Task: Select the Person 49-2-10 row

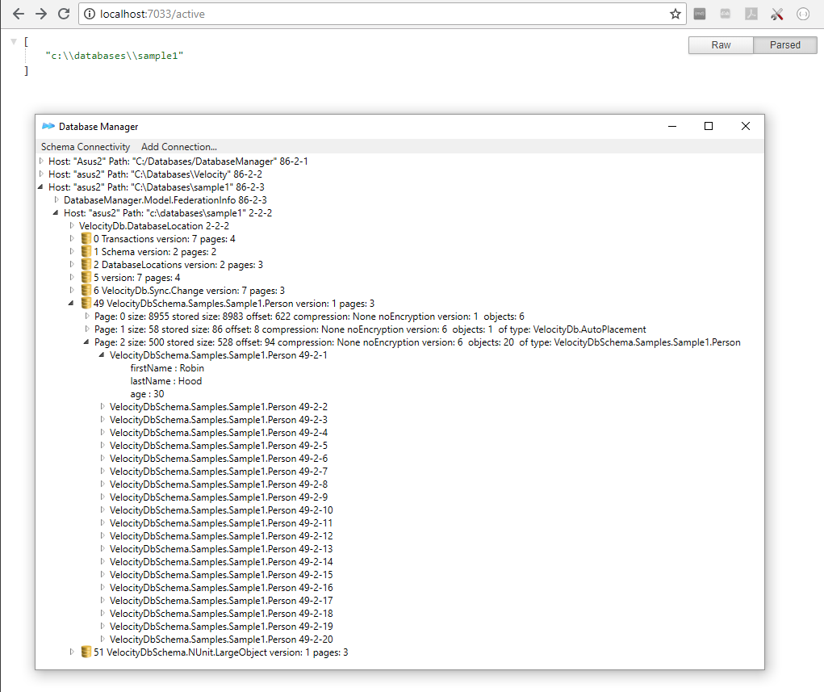Action: click(221, 510)
